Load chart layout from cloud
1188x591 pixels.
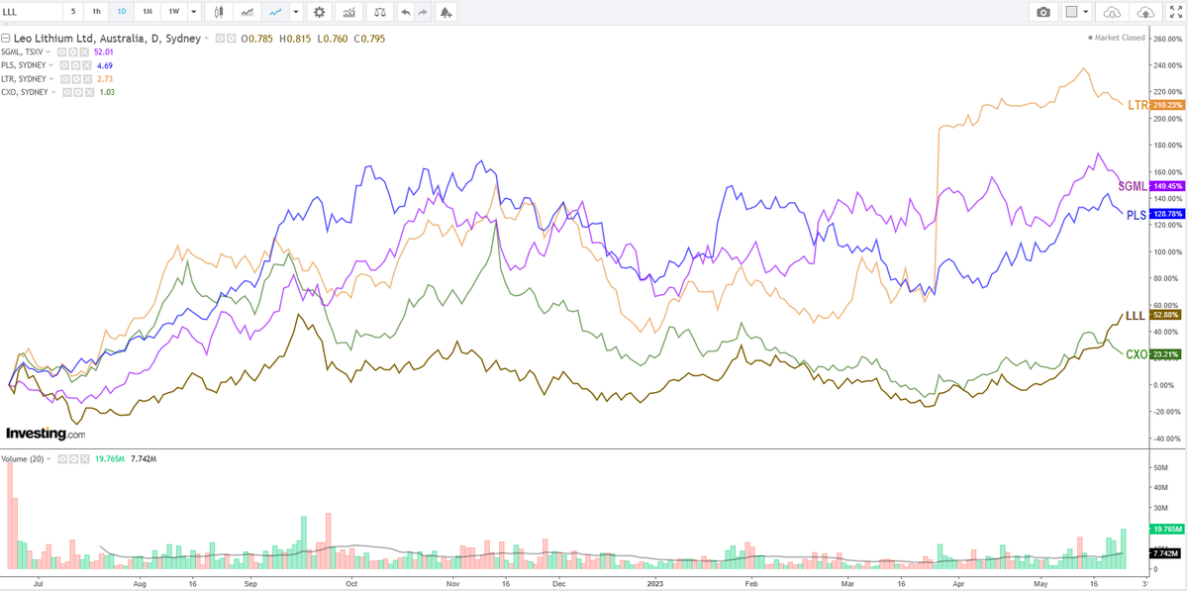coord(1112,12)
